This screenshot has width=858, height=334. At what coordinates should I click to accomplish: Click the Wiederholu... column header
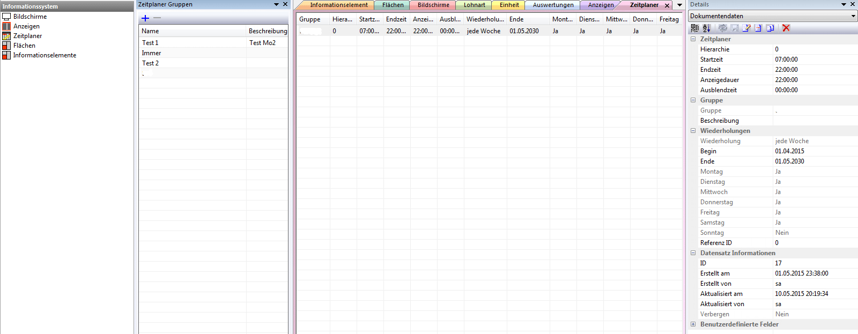tap(485, 19)
